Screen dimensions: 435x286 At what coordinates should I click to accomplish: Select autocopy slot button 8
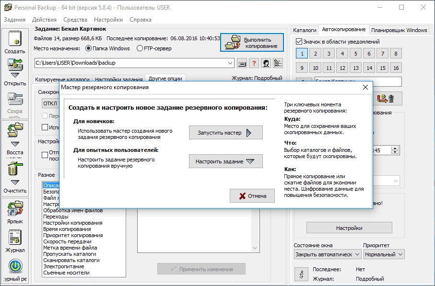point(396,54)
